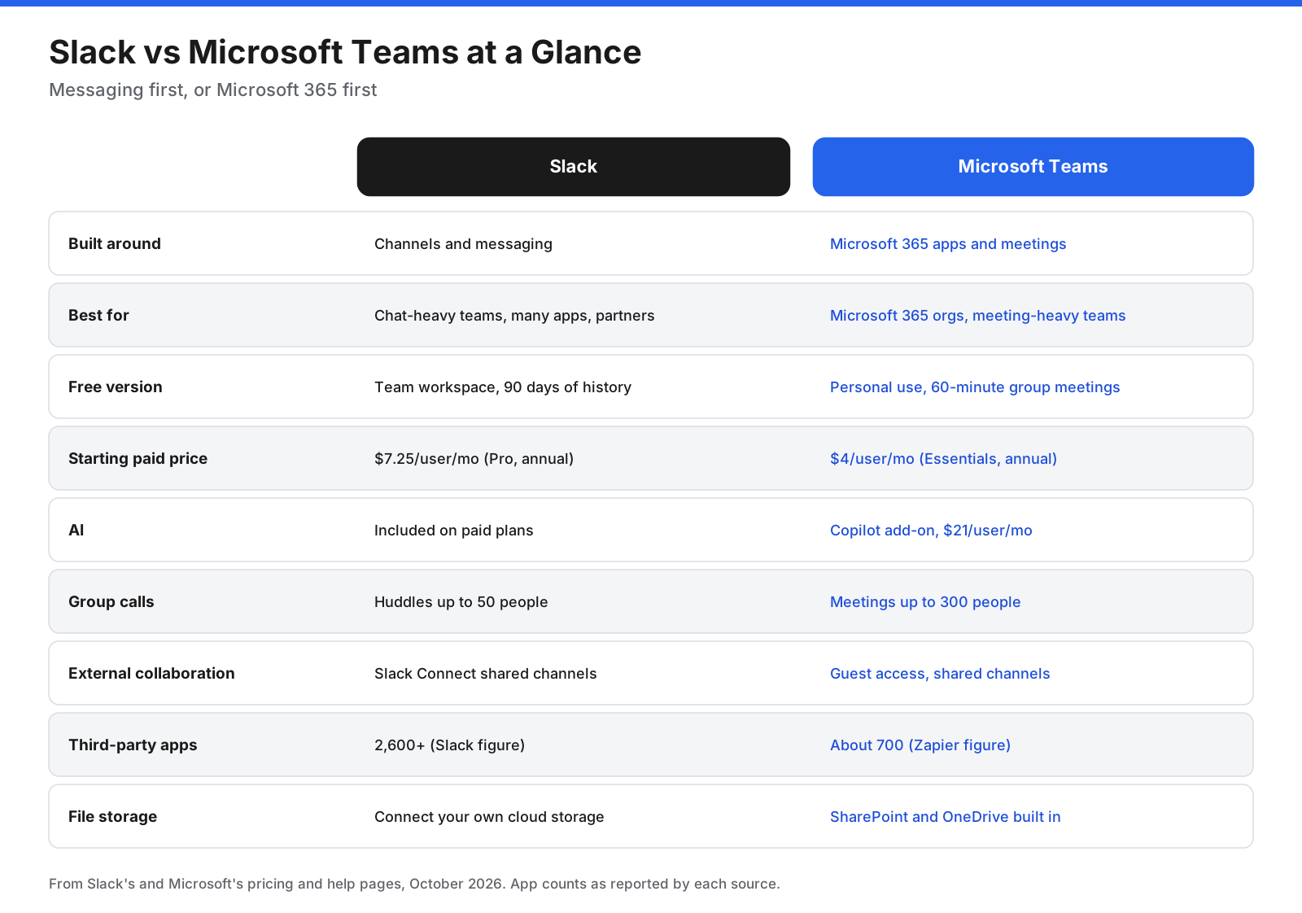
Task: Click the 'Group calls' row label
Action: click(x=111, y=601)
